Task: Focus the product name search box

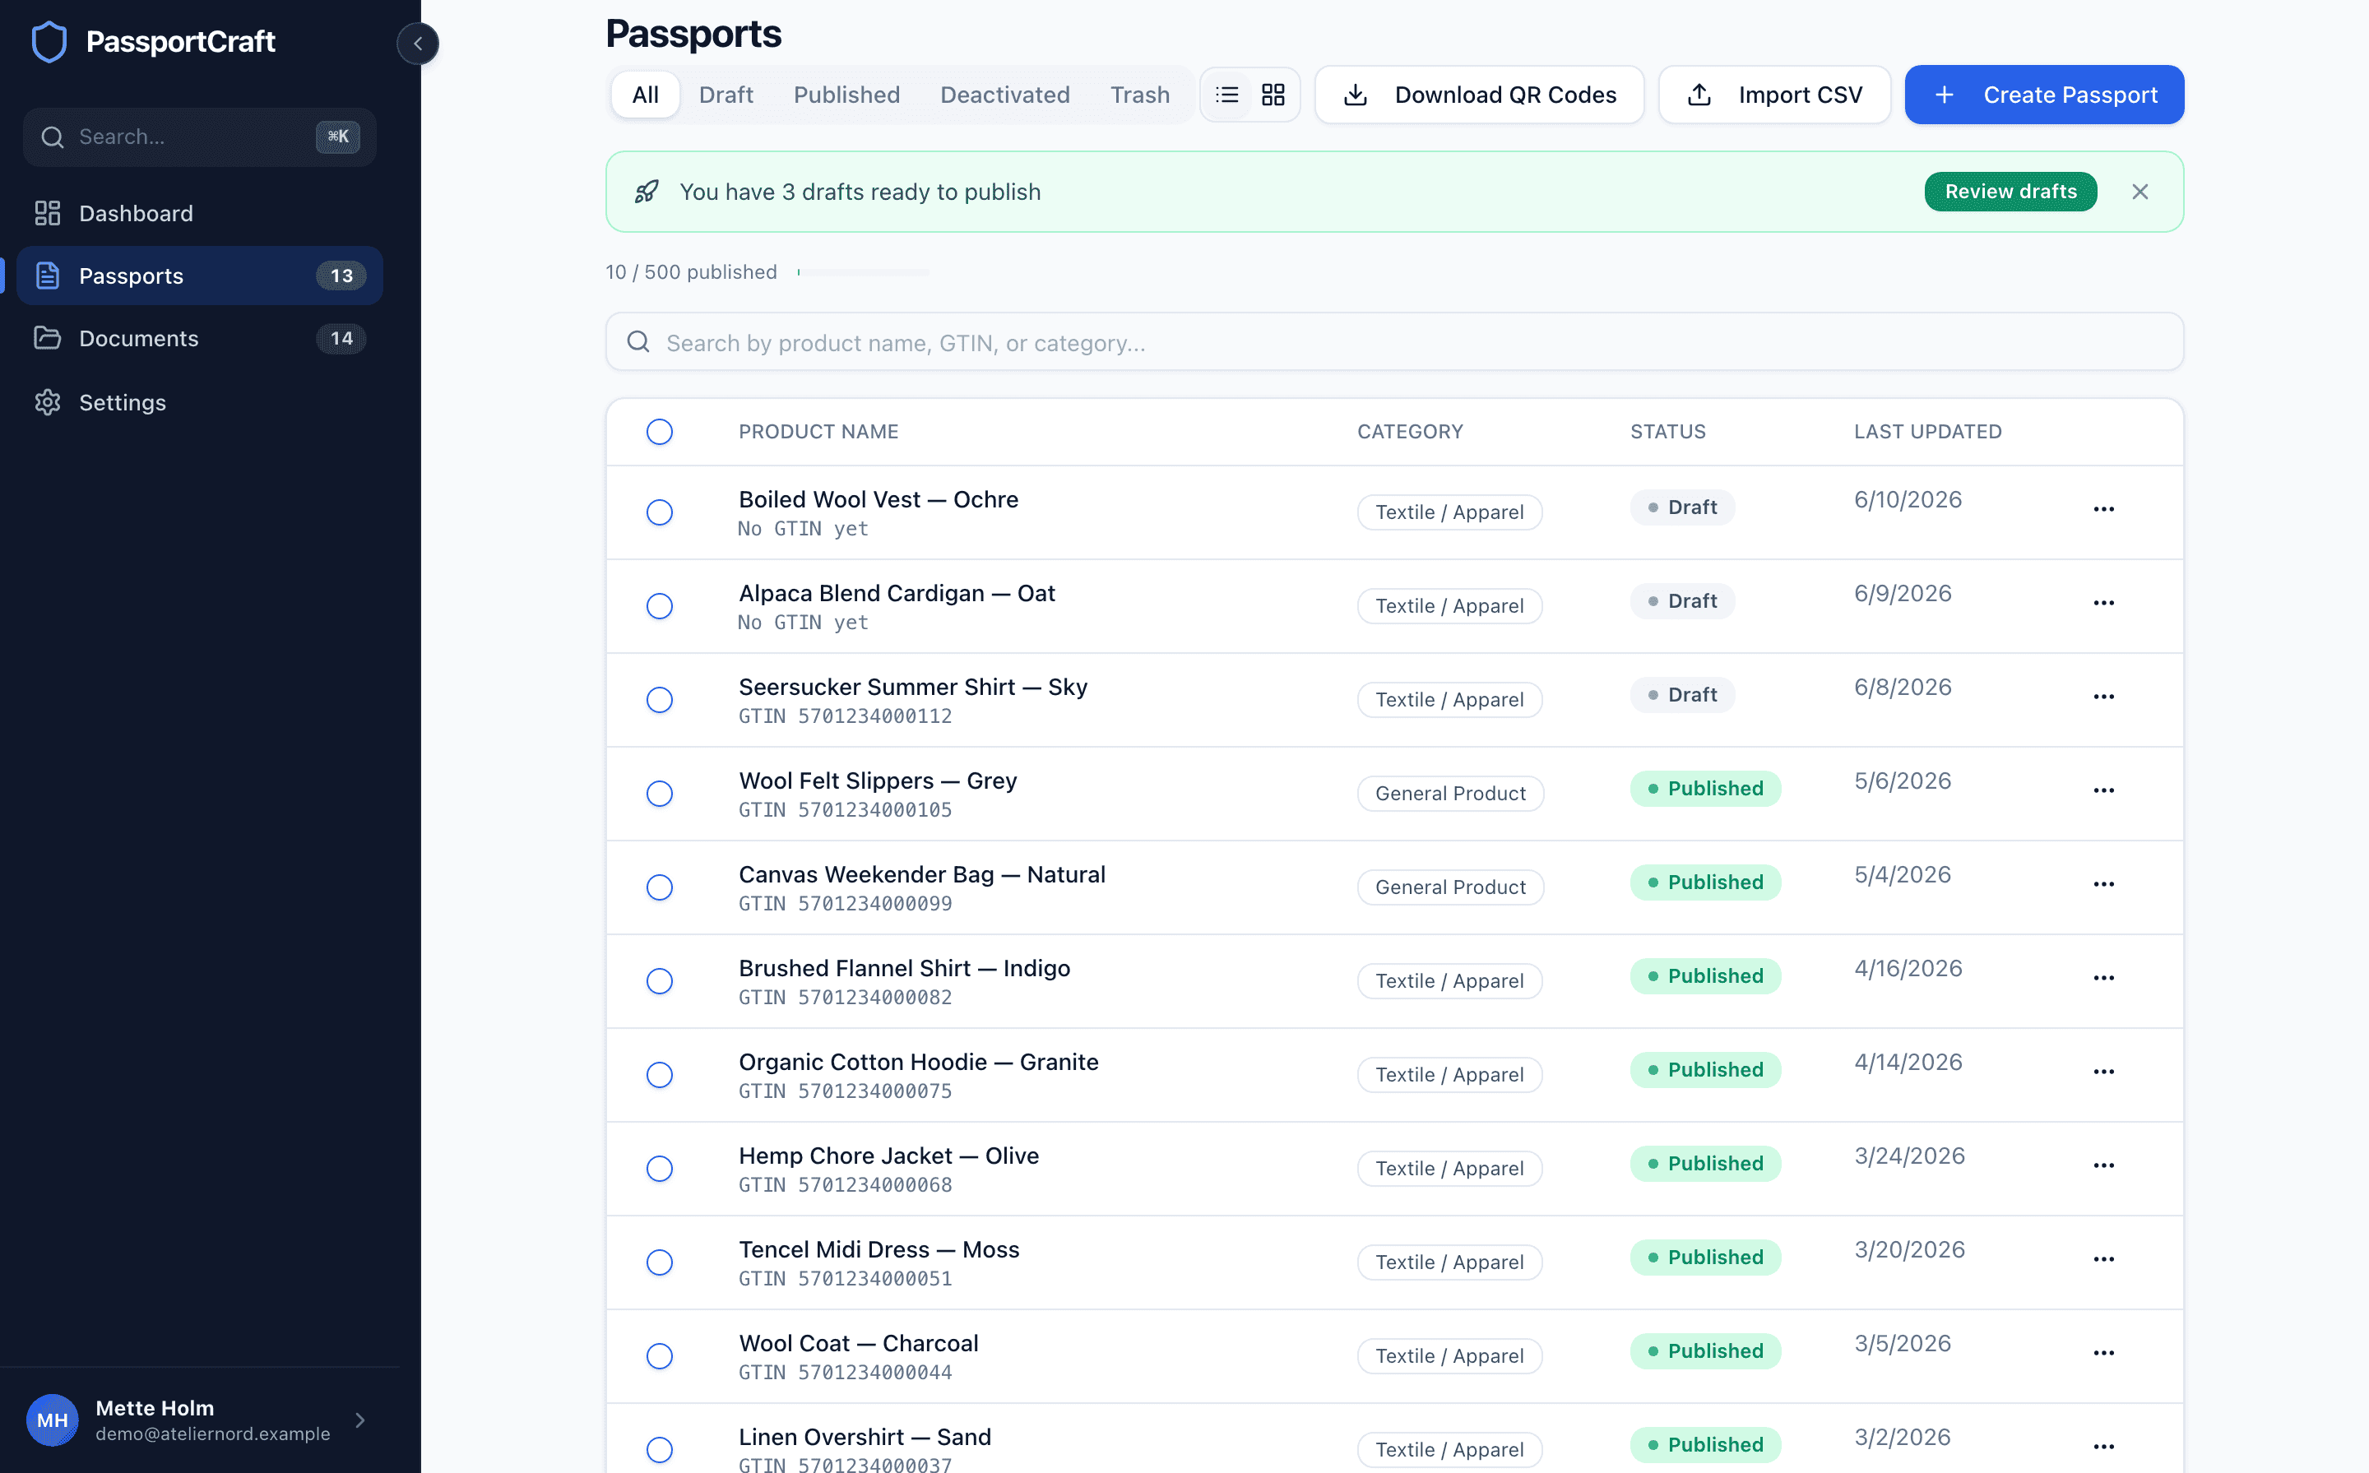Action: coord(1394,342)
